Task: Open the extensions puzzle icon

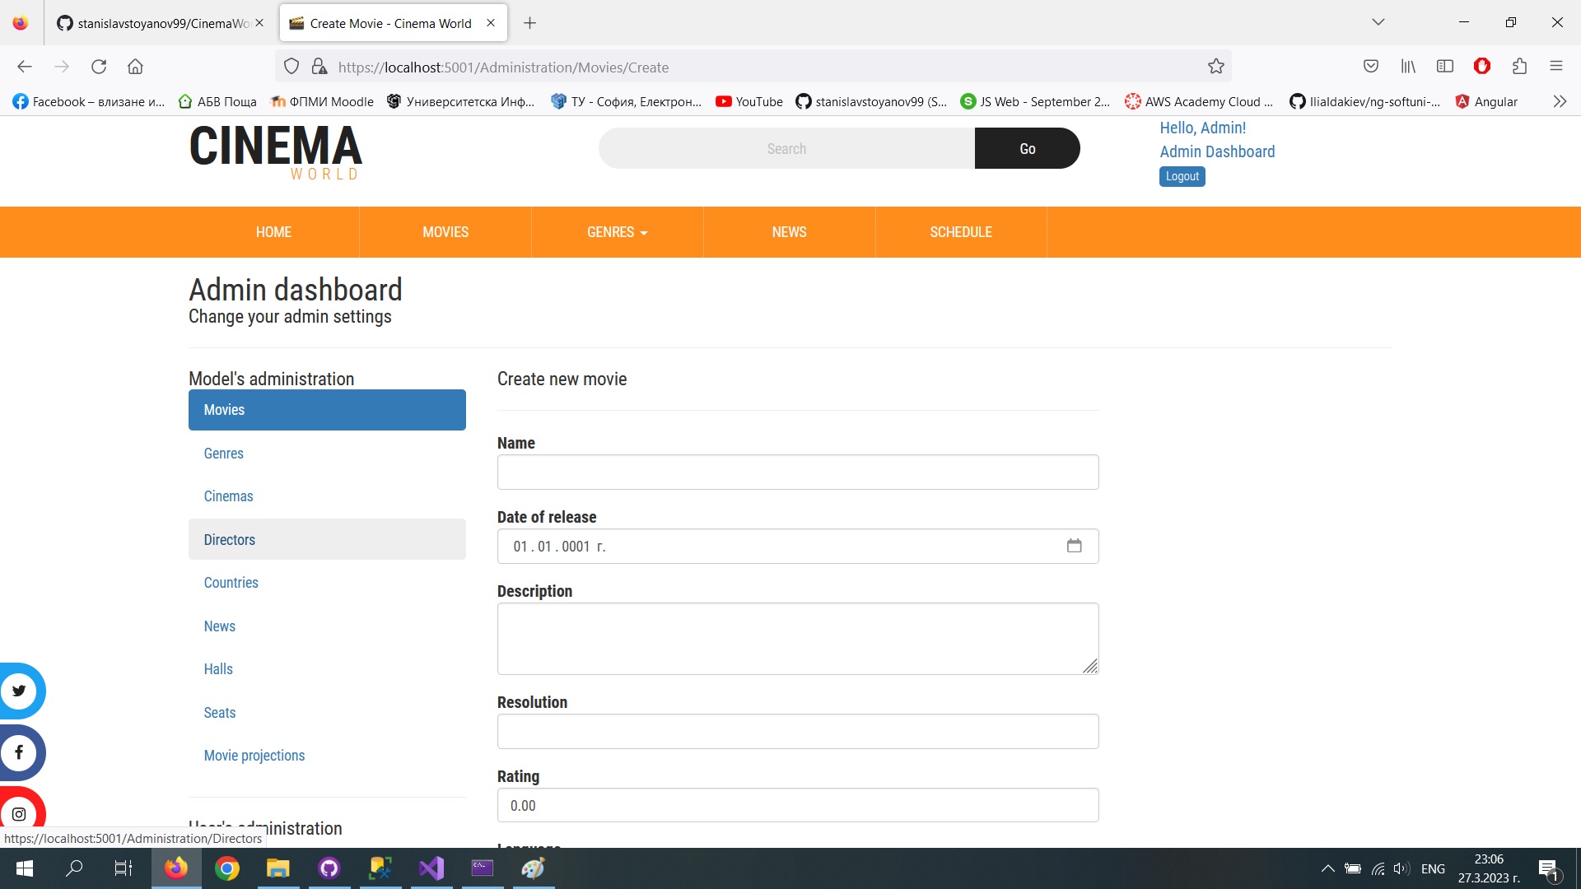Action: (x=1519, y=67)
